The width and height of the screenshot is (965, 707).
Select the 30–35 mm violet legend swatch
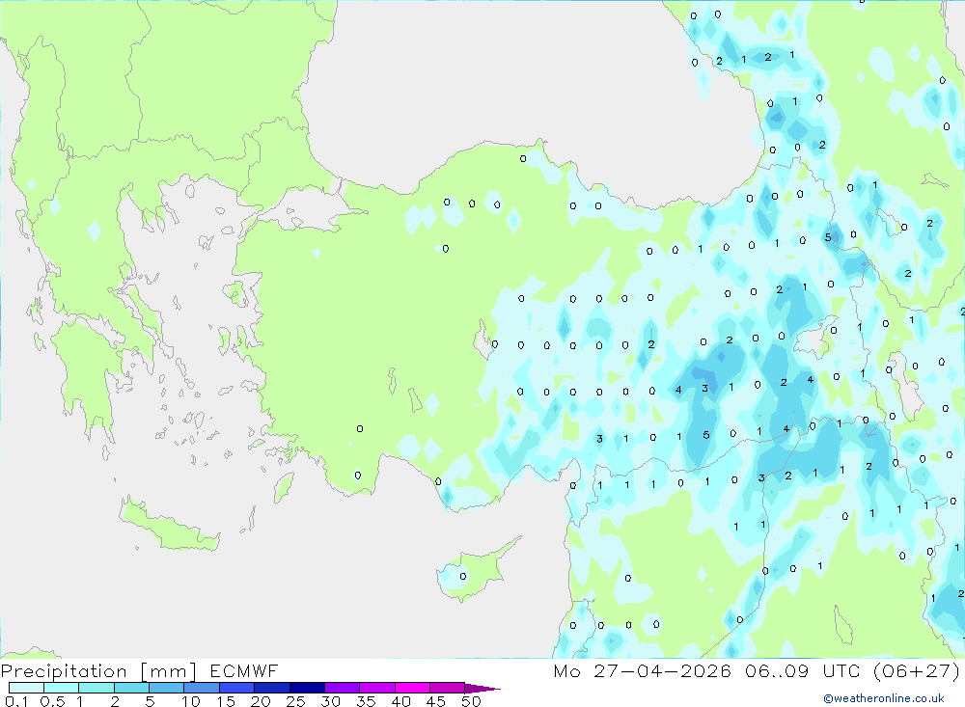point(343,688)
